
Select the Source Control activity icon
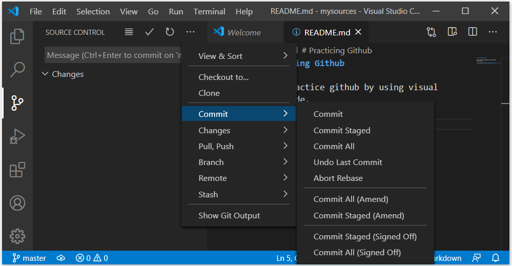[17, 103]
